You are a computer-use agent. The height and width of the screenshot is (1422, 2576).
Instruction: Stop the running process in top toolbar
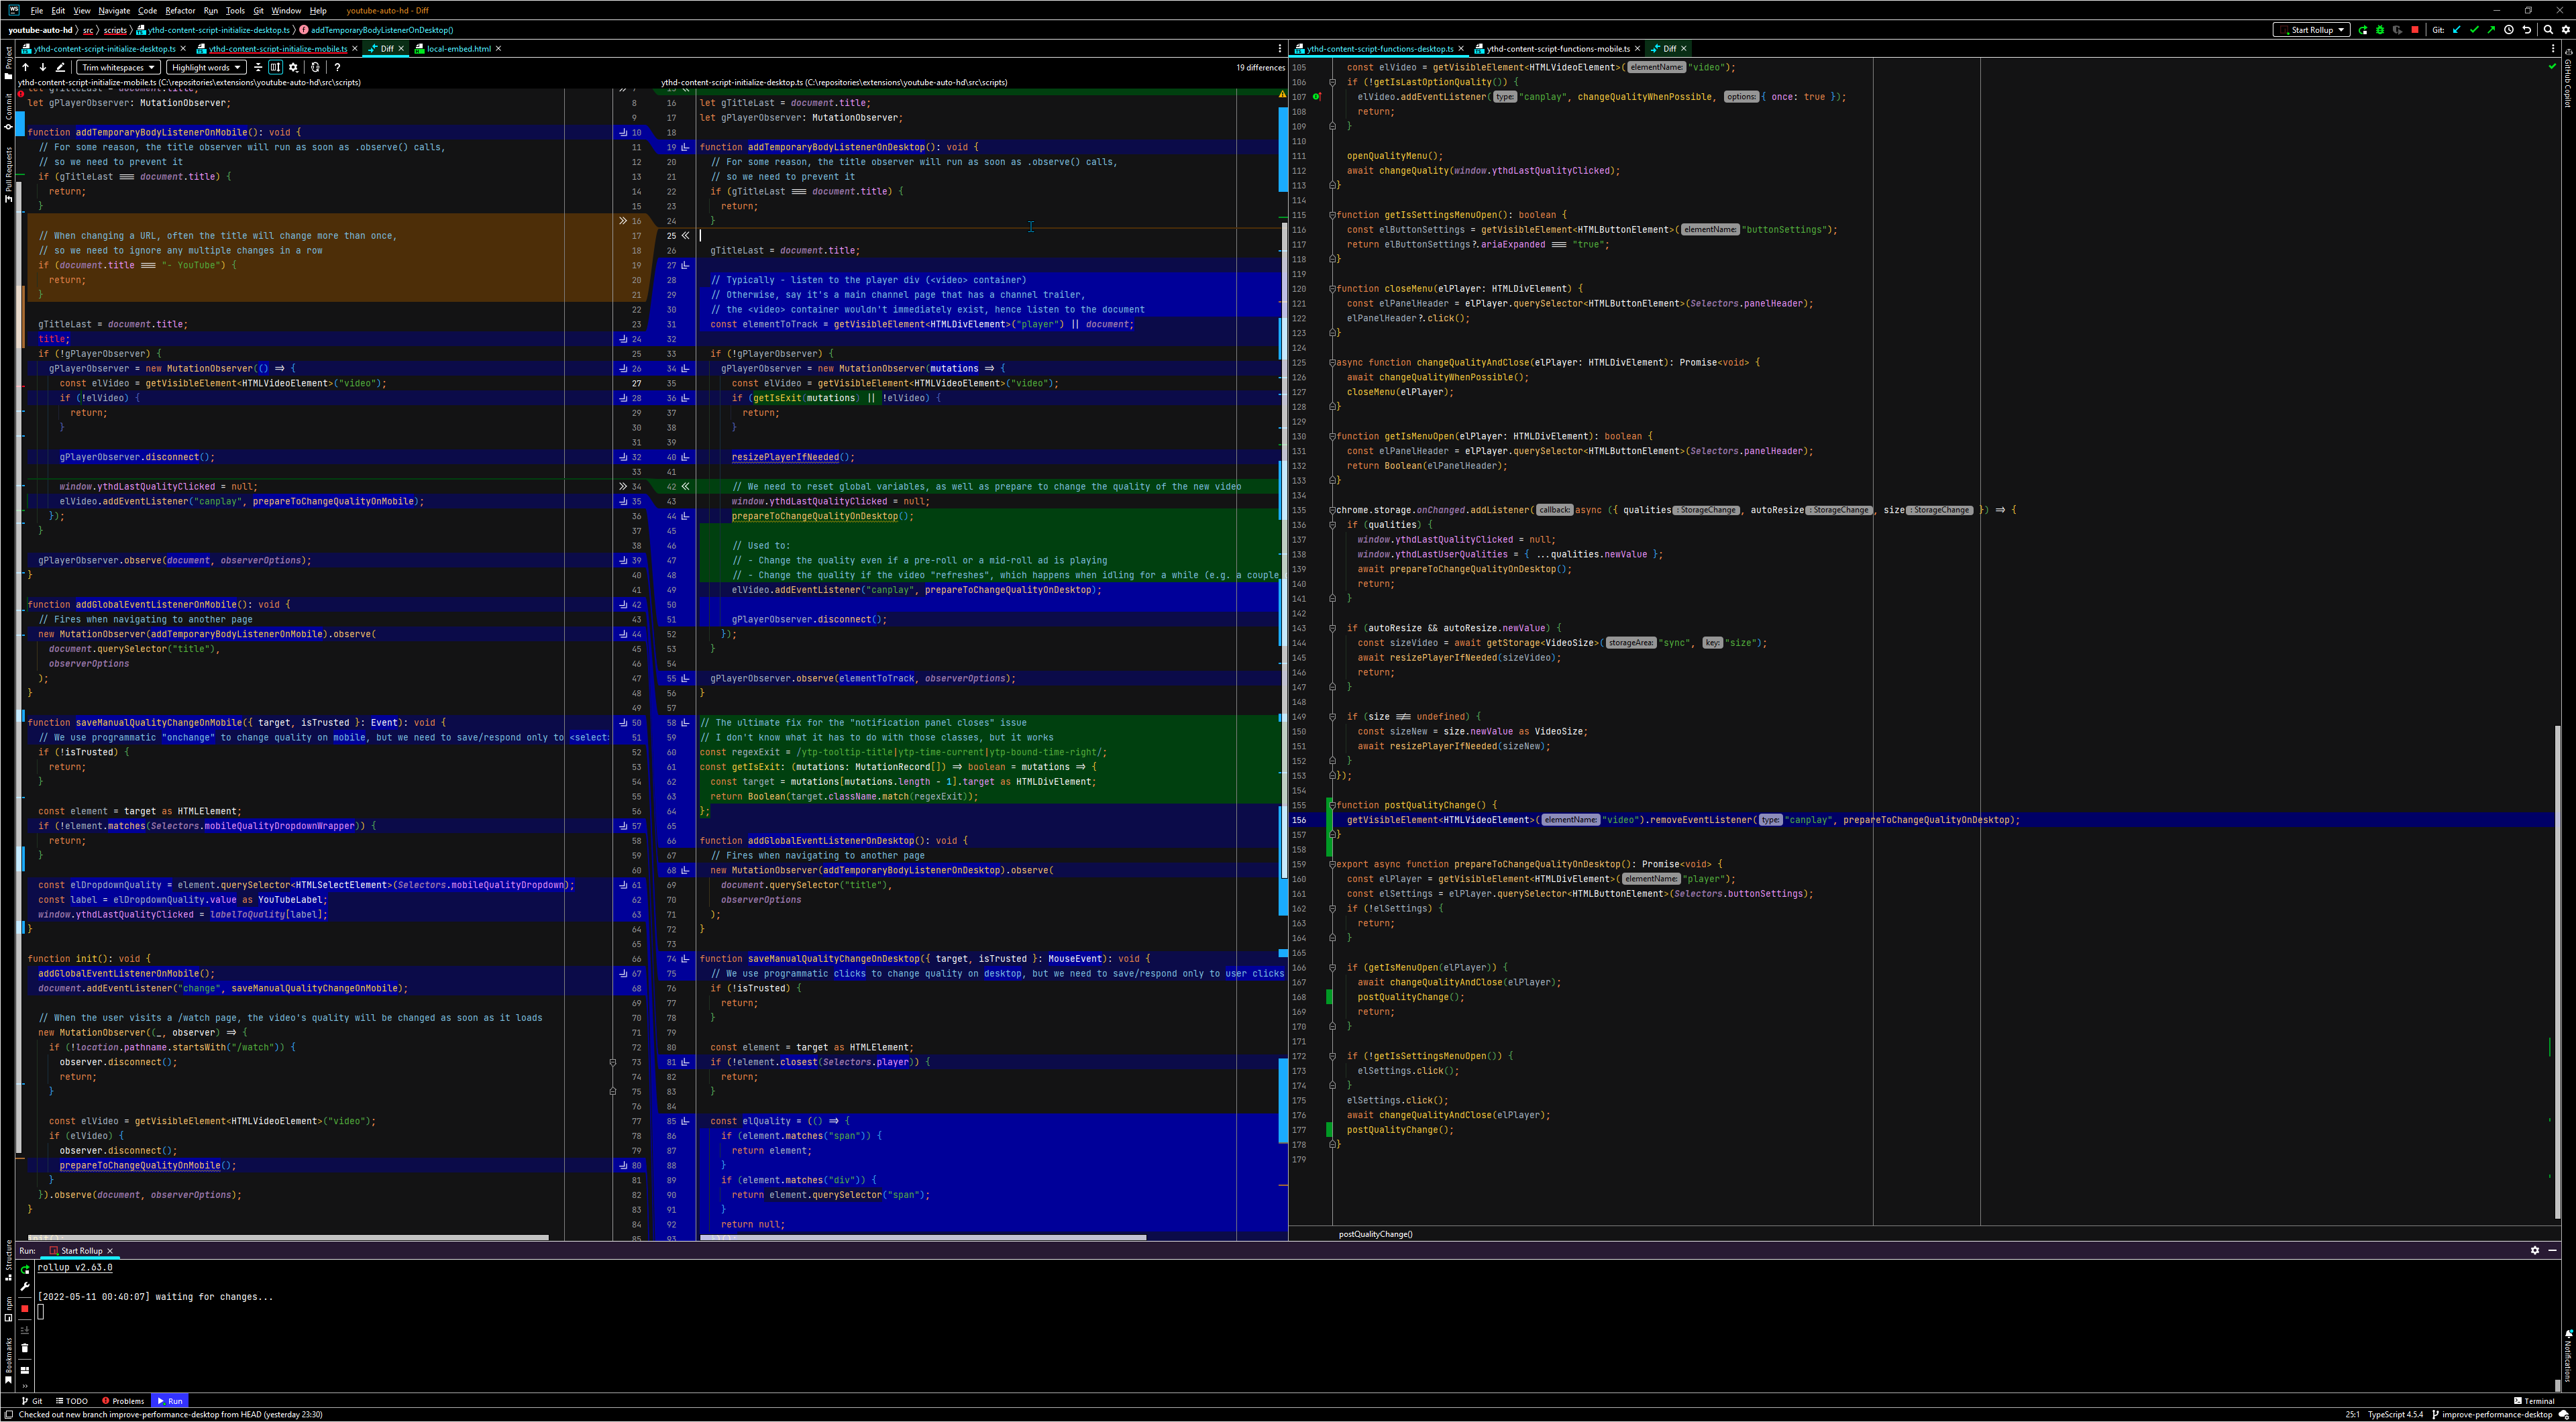(2415, 30)
